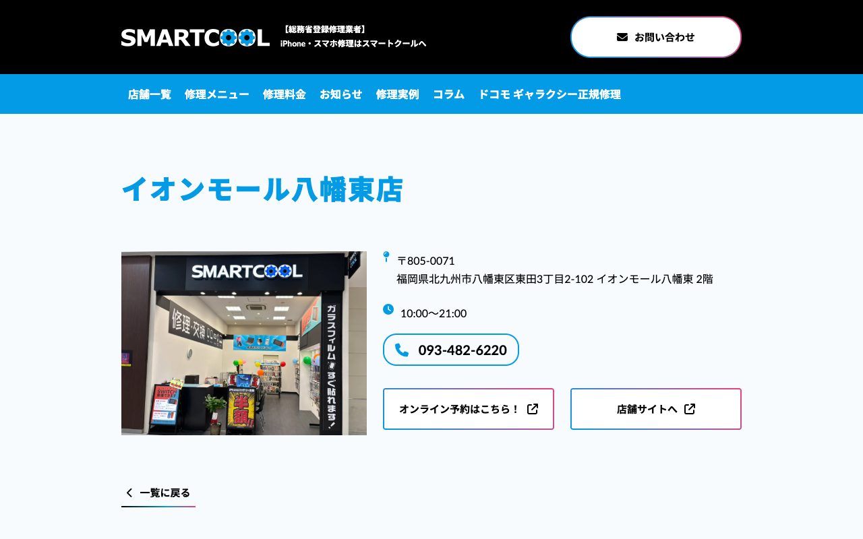
Task: Click external link icon on online reservation button
Action: [x=533, y=409]
